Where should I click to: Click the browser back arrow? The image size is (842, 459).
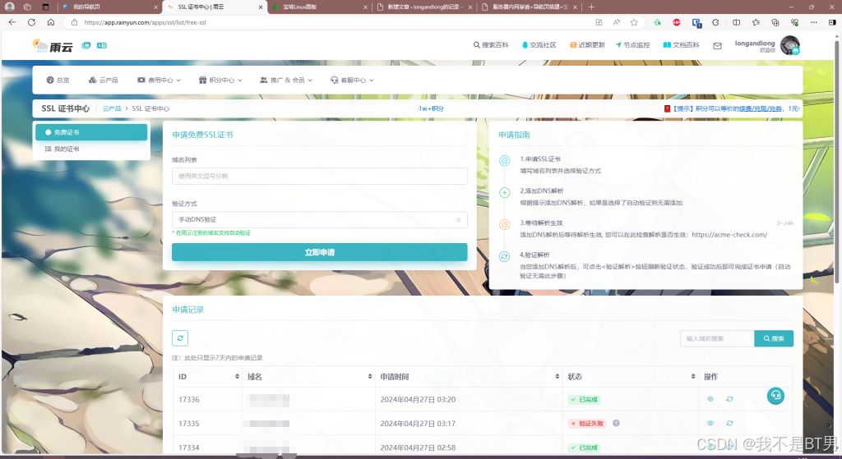pyautogui.click(x=12, y=22)
